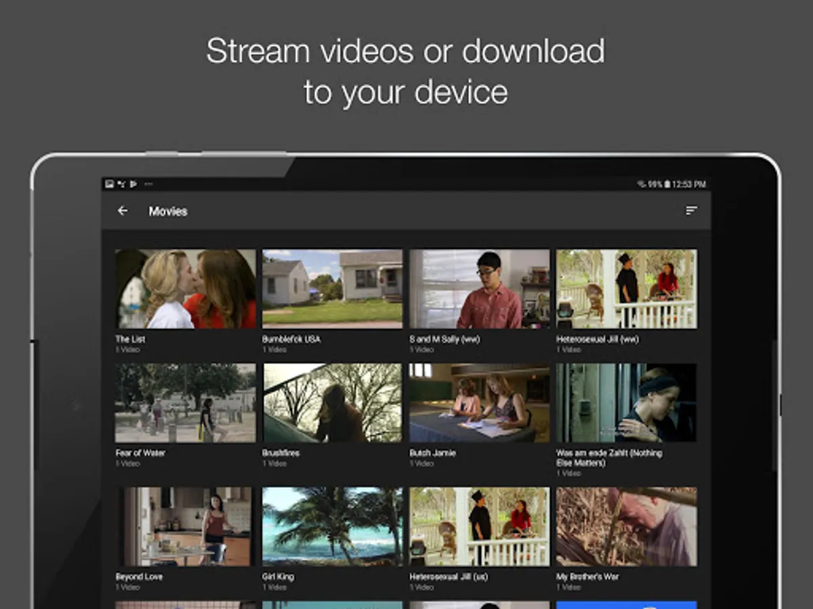Open Heterosexual Jill (us) thumbnail

coord(480,526)
